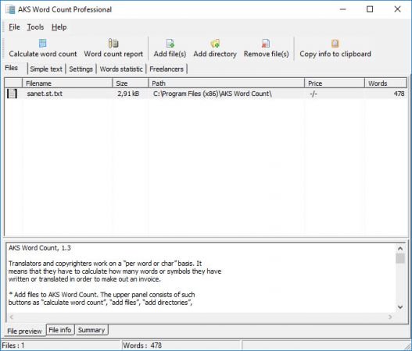The image size is (412, 351).
Task: Click the resize grip at the window corner
Action: [407, 346]
